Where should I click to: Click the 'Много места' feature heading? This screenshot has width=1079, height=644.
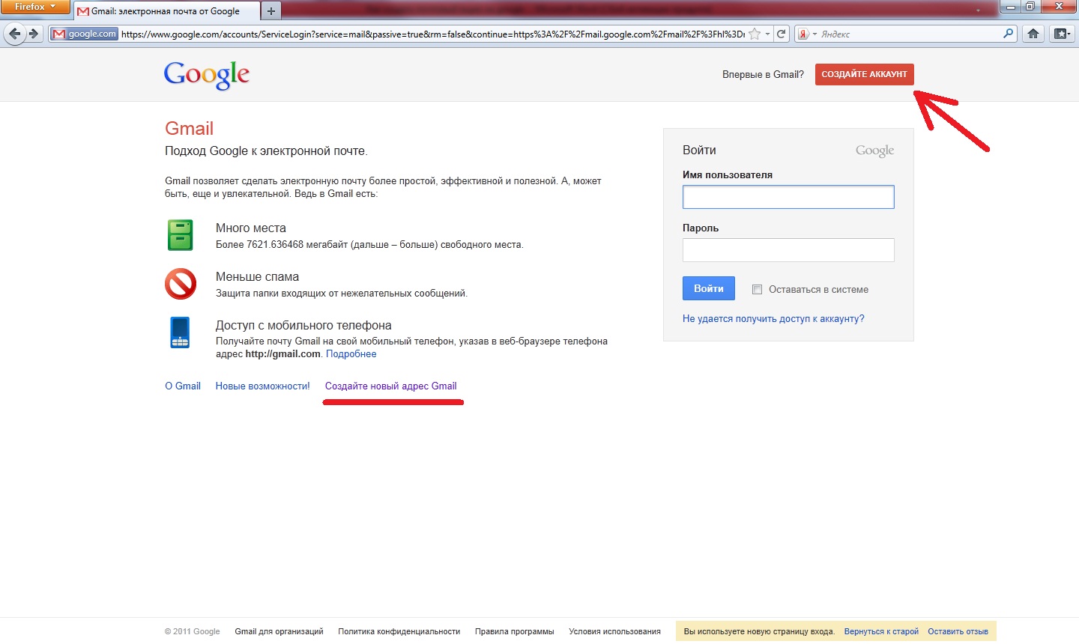click(251, 228)
